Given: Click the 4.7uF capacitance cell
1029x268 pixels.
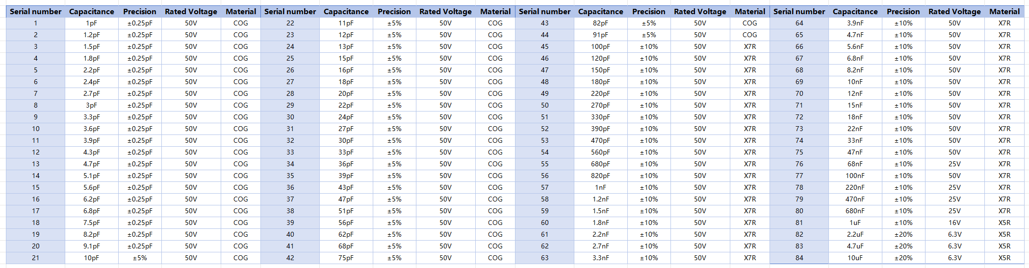Looking at the screenshot, I should pos(855,246).
